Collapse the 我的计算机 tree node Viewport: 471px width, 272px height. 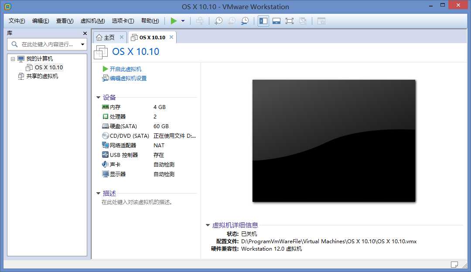click(x=13, y=59)
